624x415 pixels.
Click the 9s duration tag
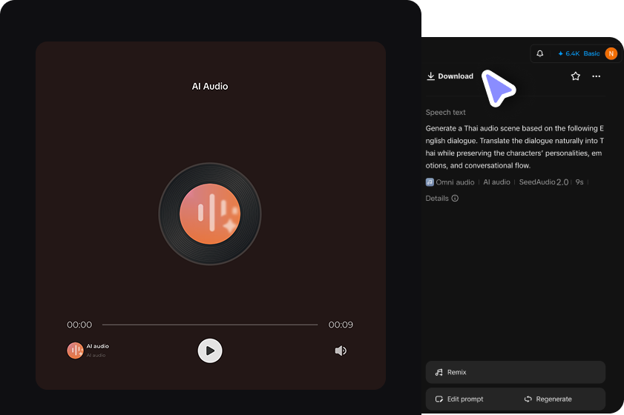click(579, 182)
